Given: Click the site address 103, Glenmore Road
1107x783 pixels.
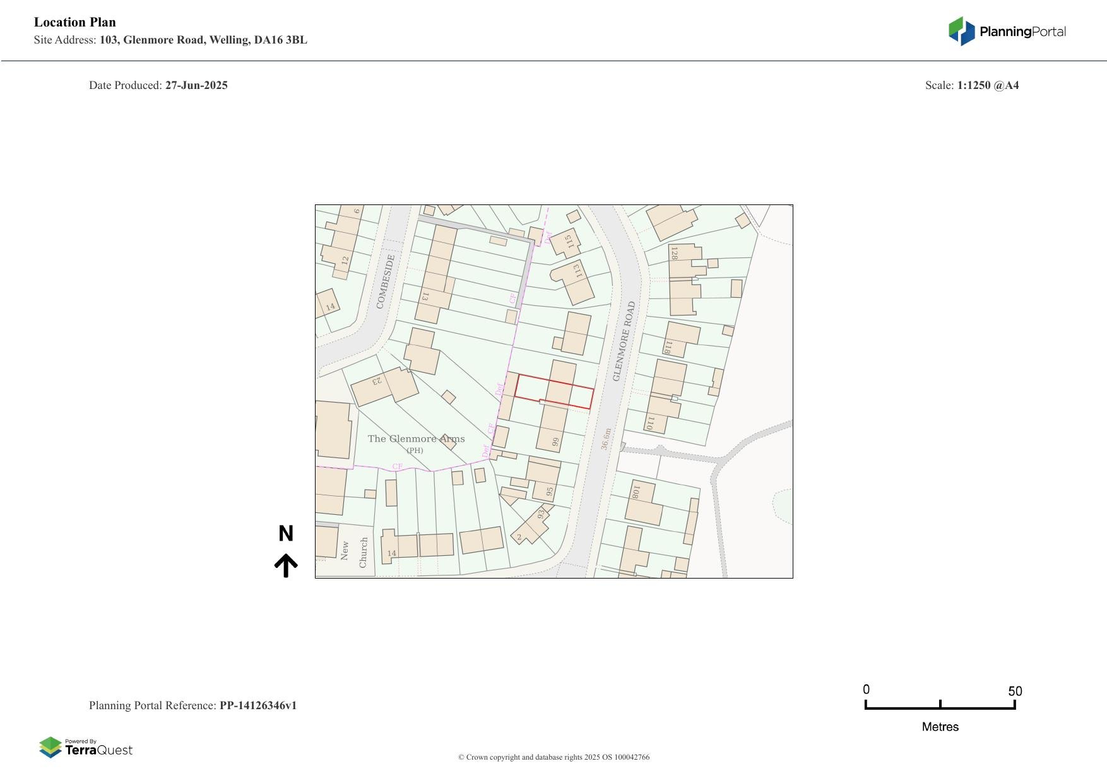Looking at the screenshot, I should tap(203, 40).
